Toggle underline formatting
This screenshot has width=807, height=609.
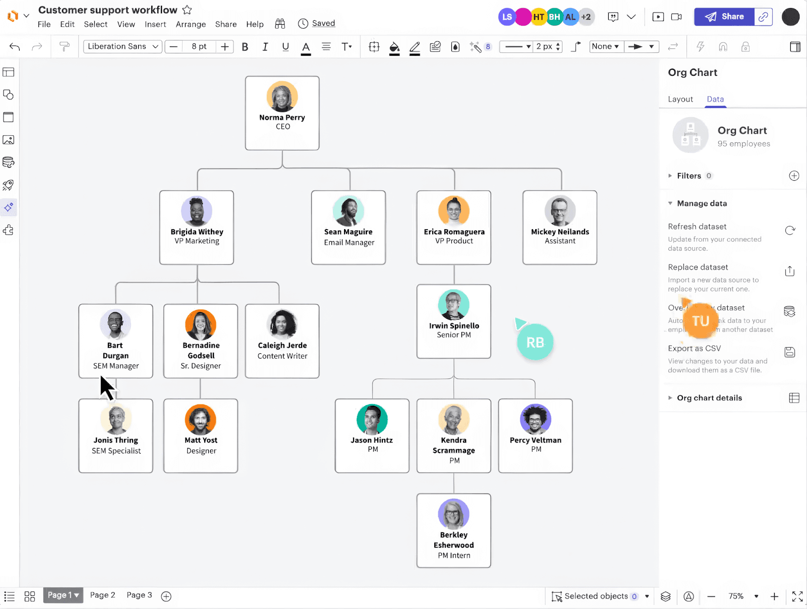pyautogui.click(x=285, y=47)
